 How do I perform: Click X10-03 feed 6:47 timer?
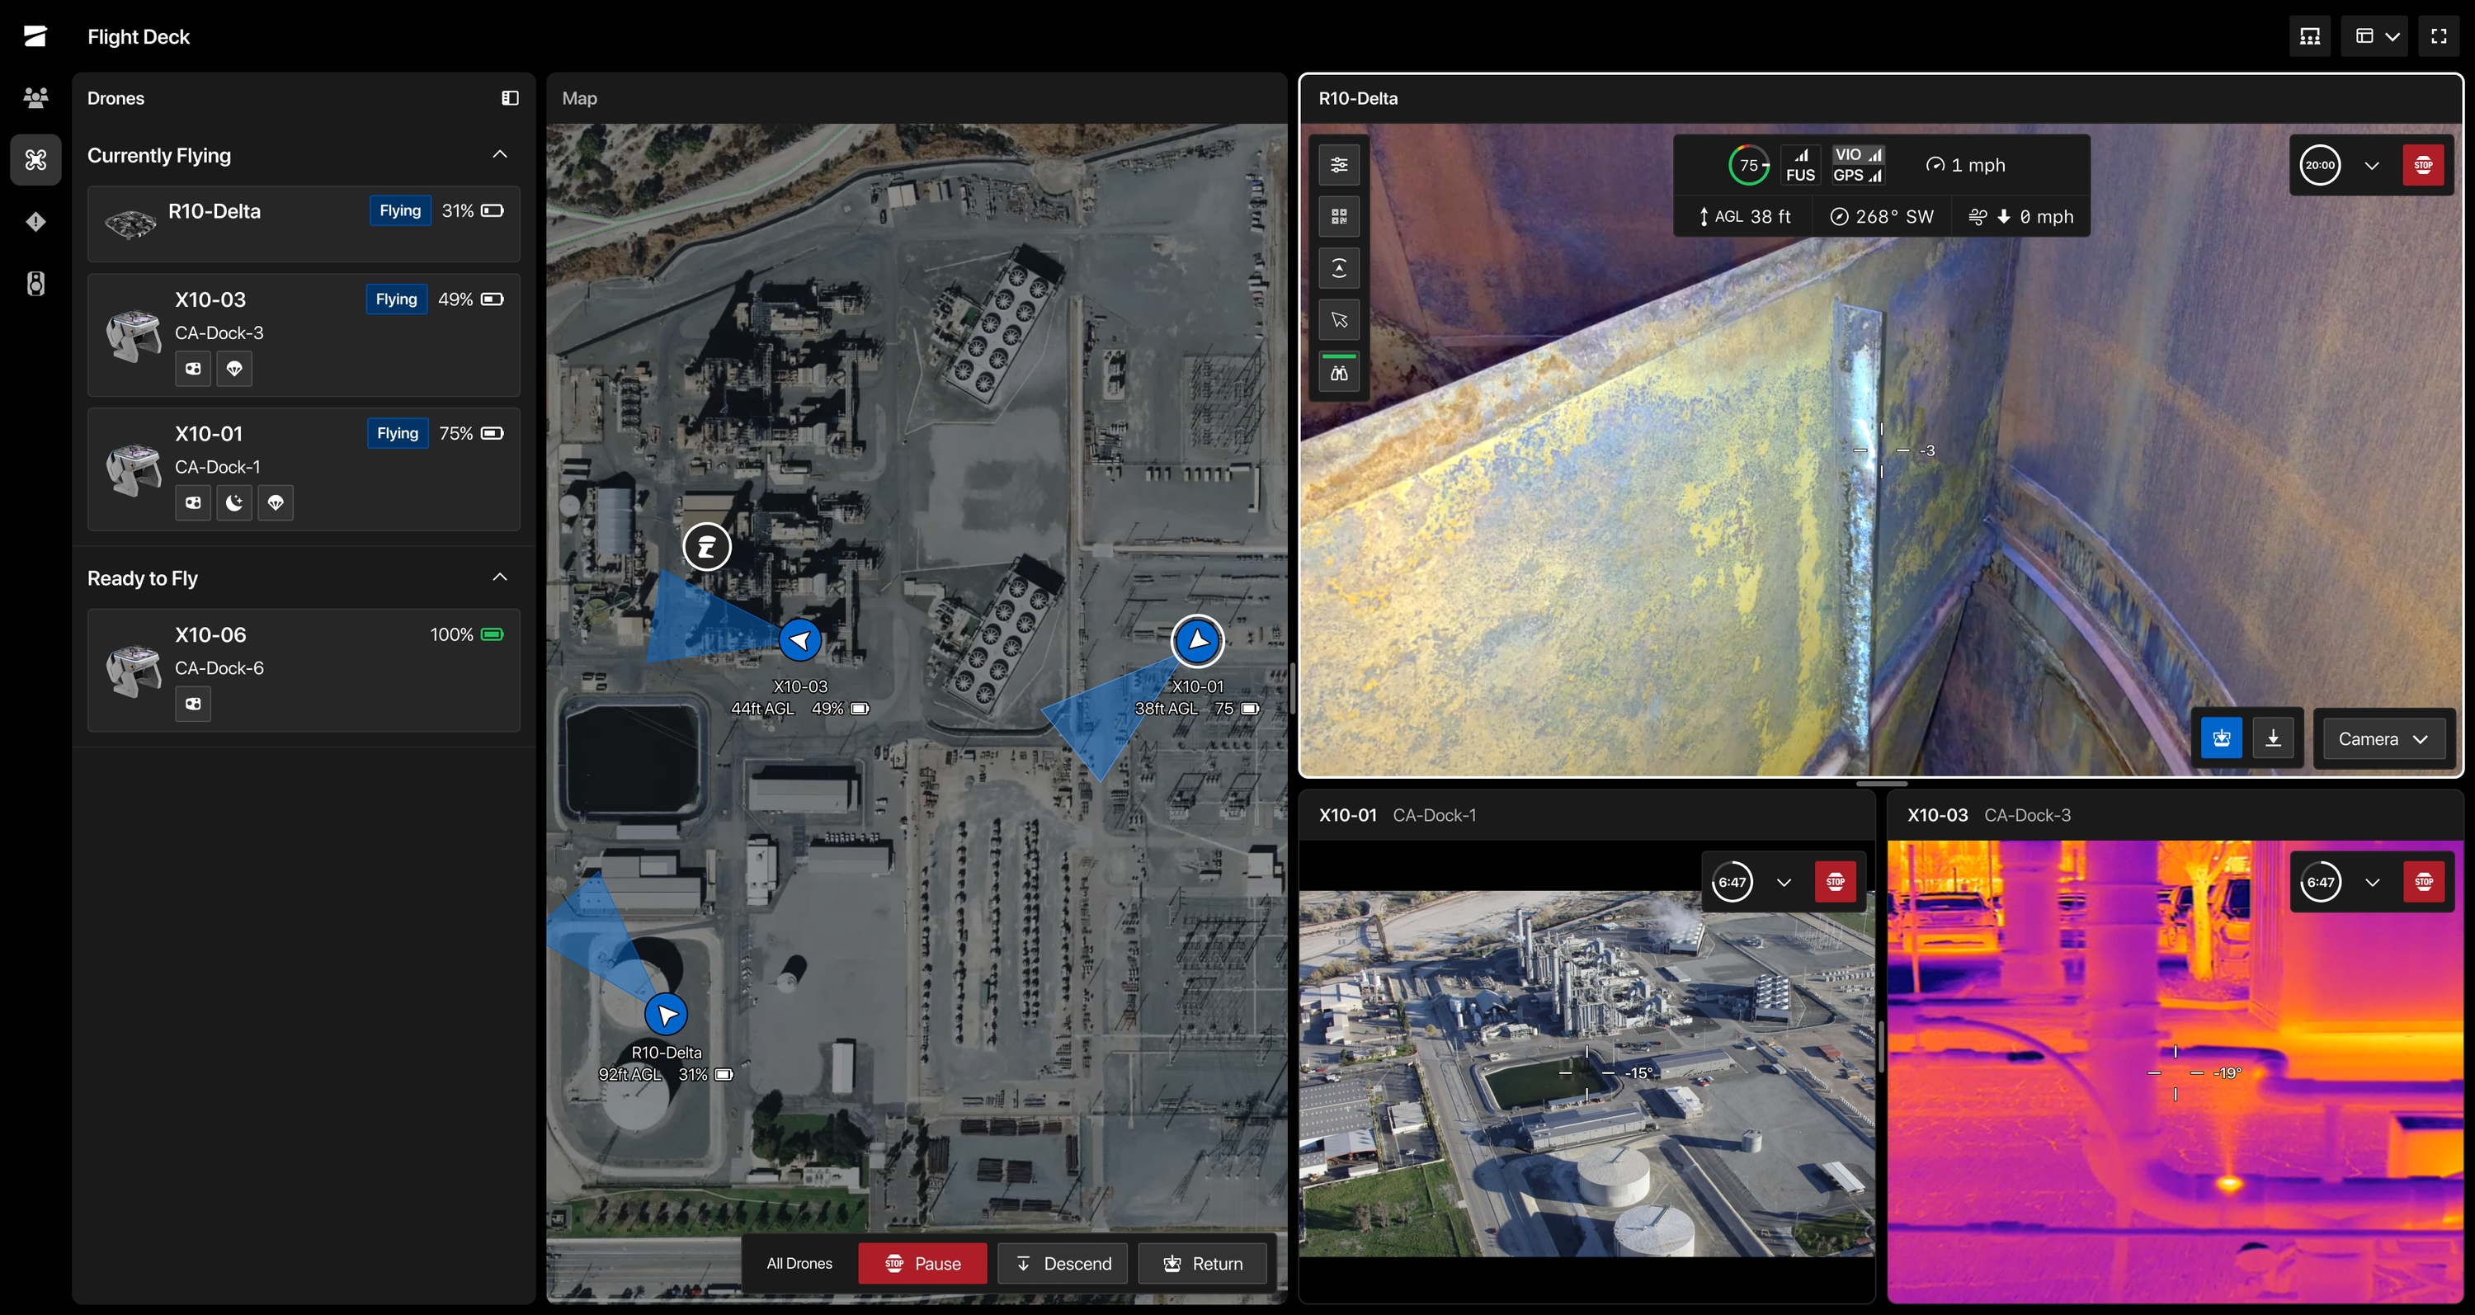point(2320,882)
